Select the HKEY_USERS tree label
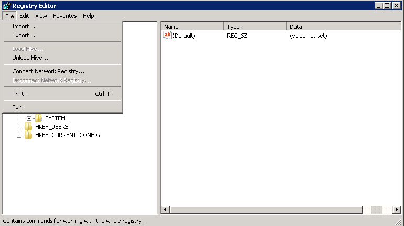The image size is (404, 226). pos(51,127)
